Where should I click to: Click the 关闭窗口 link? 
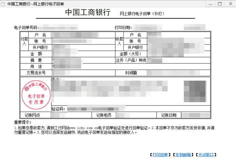tap(206, 155)
